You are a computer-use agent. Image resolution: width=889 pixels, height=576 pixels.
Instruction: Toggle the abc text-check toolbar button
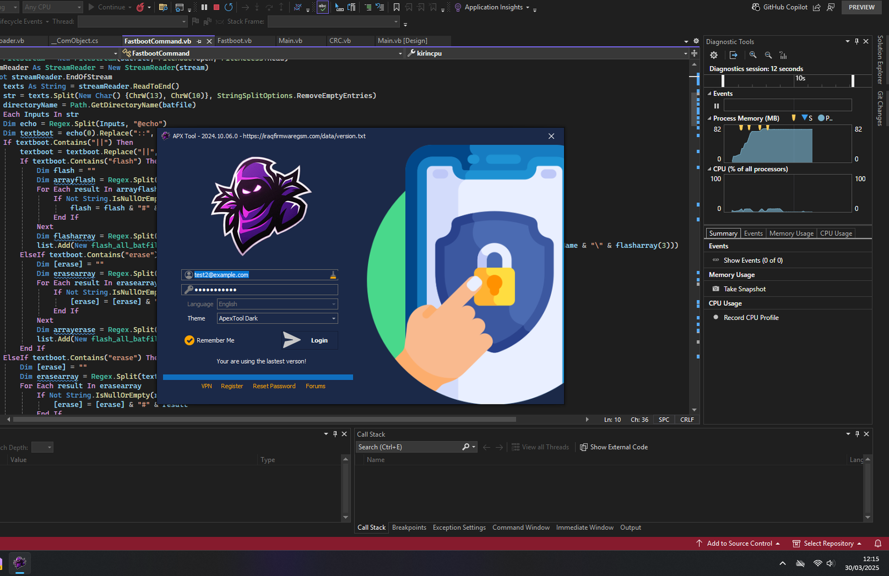pyautogui.click(x=322, y=7)
